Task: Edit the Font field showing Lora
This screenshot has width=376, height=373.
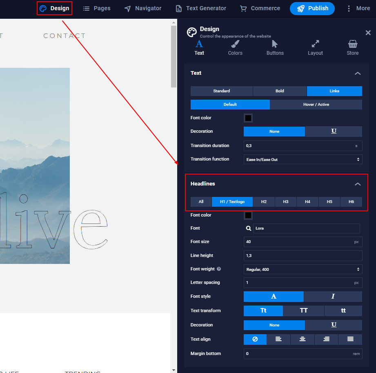Action: pos(307,228)
